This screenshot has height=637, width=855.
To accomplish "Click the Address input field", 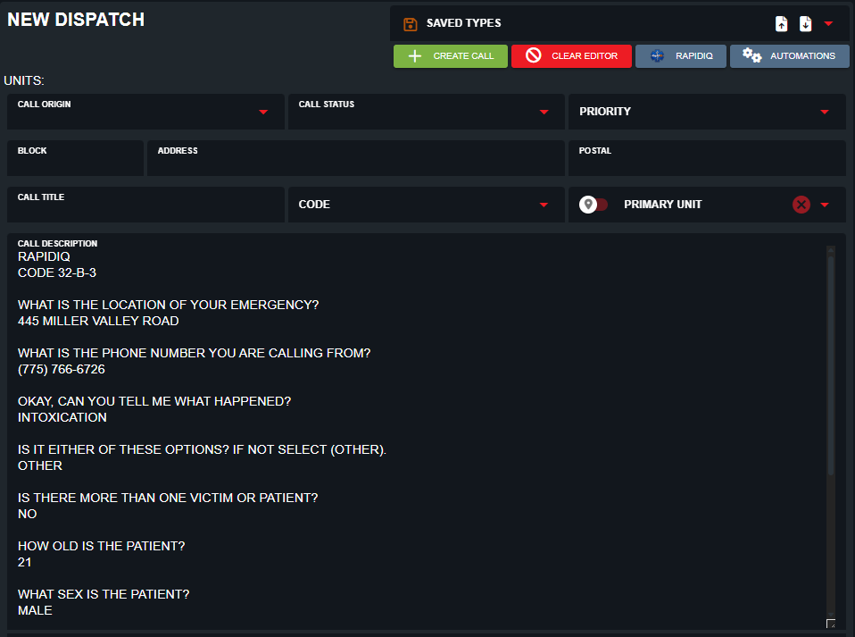I will (x=355, y=163).
